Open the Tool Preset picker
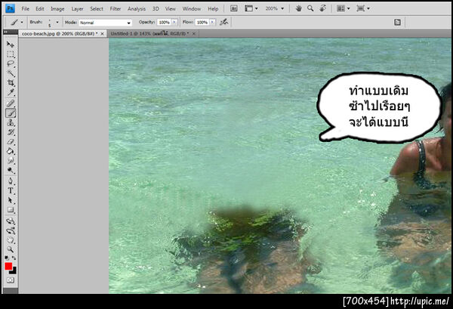This screenshot has width=453, height=309. (x=16, y=22)
